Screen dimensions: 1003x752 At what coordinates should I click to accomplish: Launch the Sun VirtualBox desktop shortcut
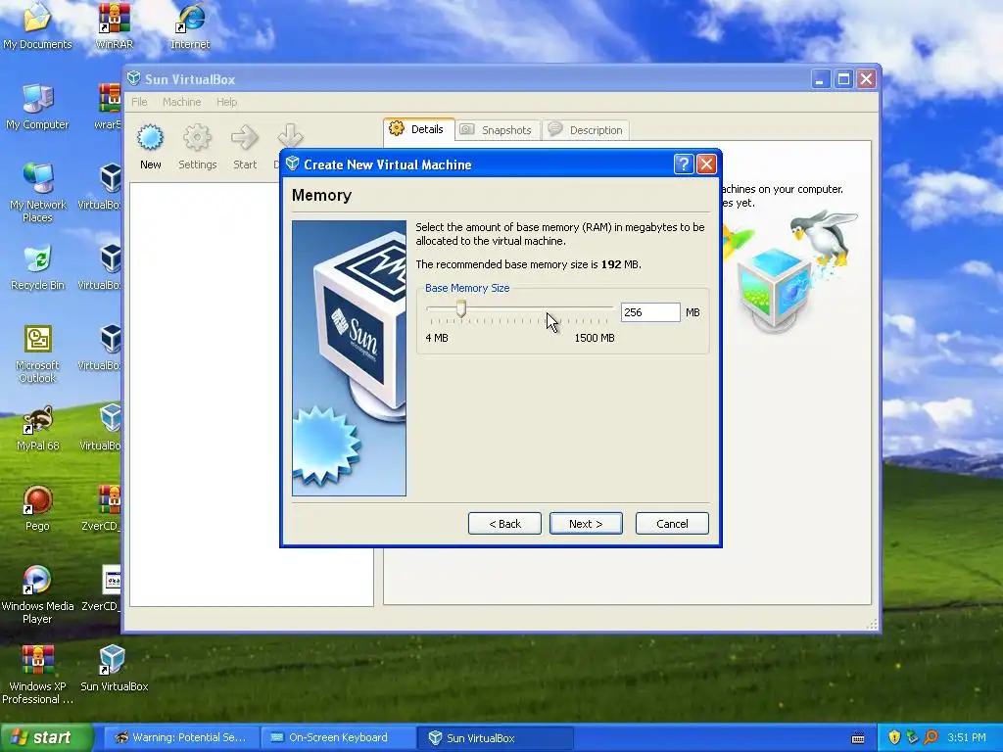114,668
